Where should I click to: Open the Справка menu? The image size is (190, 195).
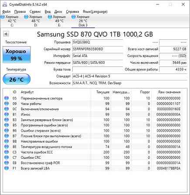[x=72, y=12]
